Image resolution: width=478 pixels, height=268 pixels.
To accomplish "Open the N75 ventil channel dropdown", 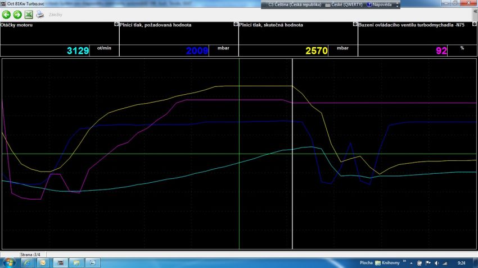I will point(474,25).
